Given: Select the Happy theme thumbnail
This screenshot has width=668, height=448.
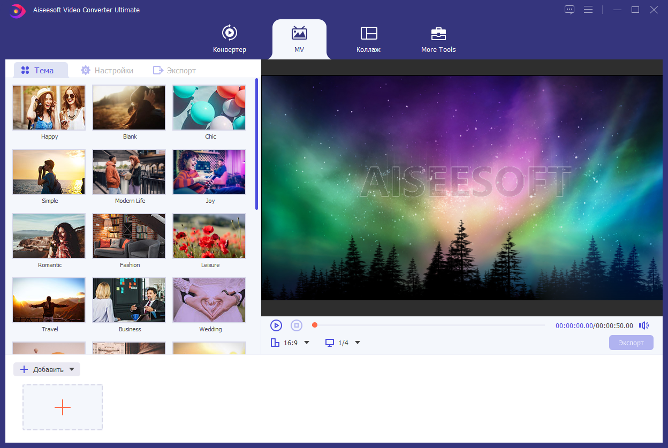Looking at the screenshot, I should point(49,108).
